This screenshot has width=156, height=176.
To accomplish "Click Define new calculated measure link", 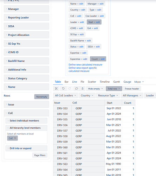I will pos(85,65).
